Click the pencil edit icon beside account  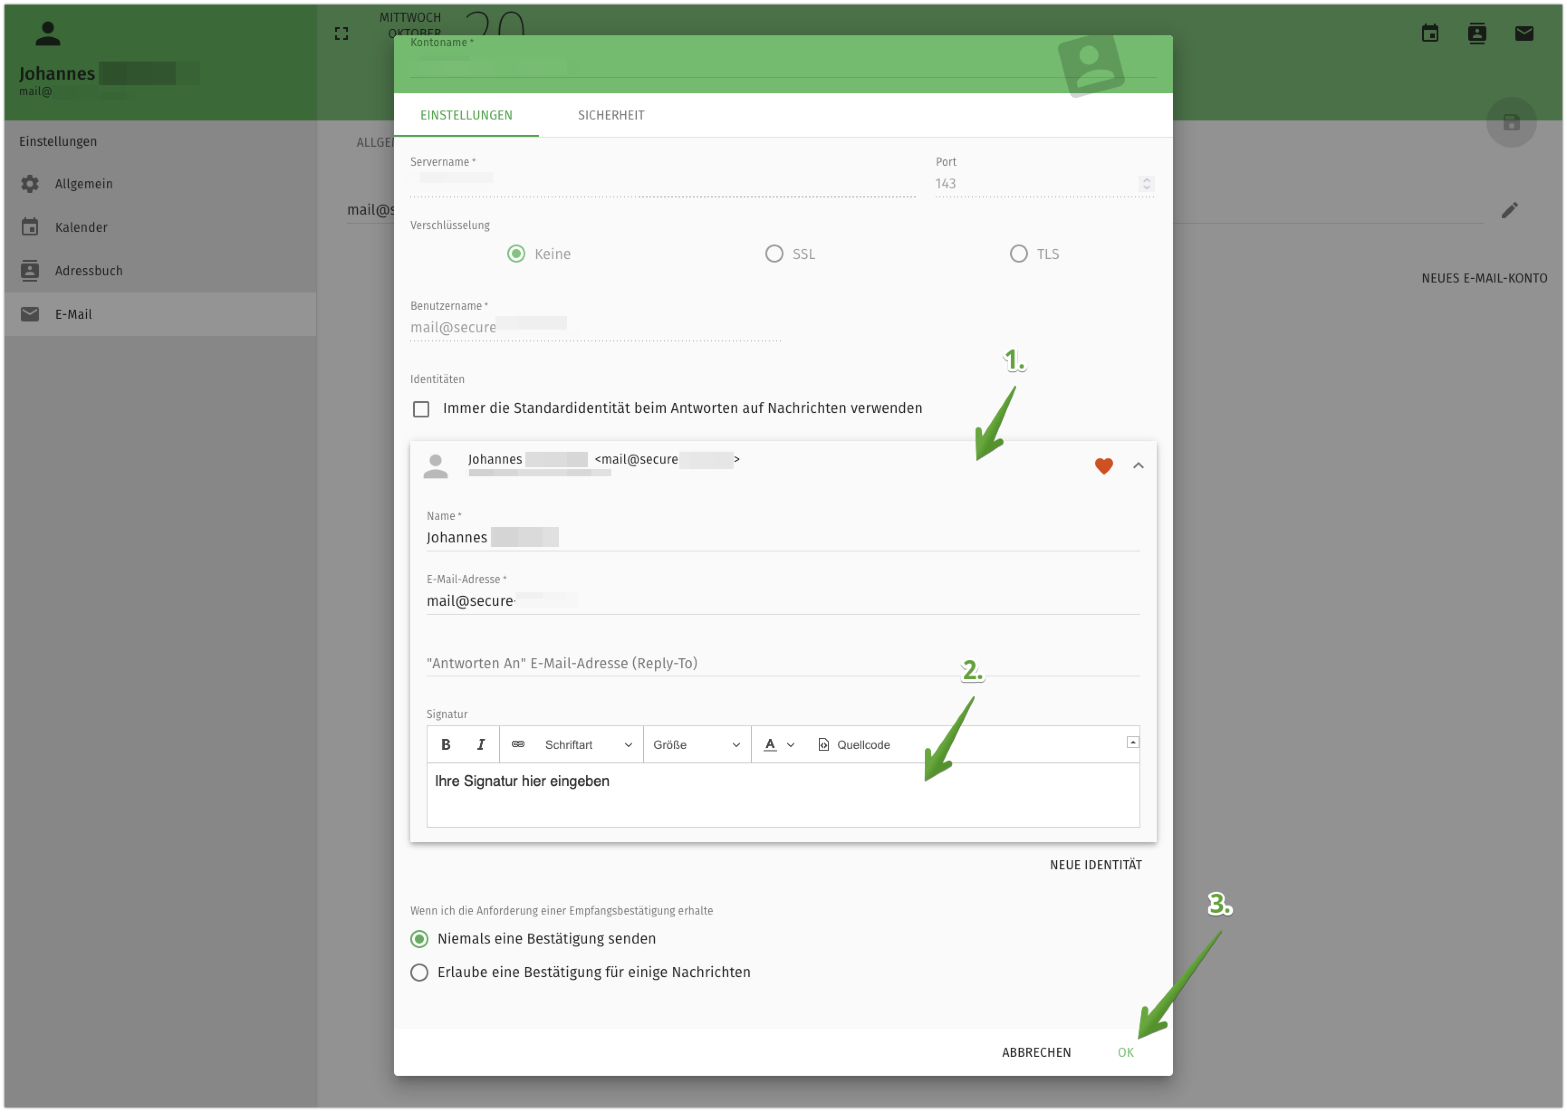(1509, 210)
